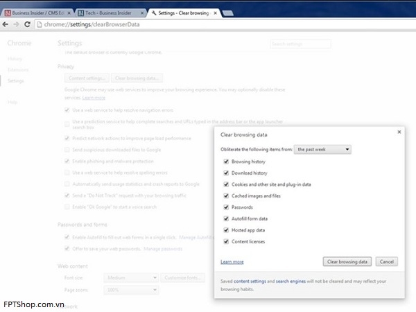Toggle resolve spelling errors web service checkbox

(x=67, y=173)
